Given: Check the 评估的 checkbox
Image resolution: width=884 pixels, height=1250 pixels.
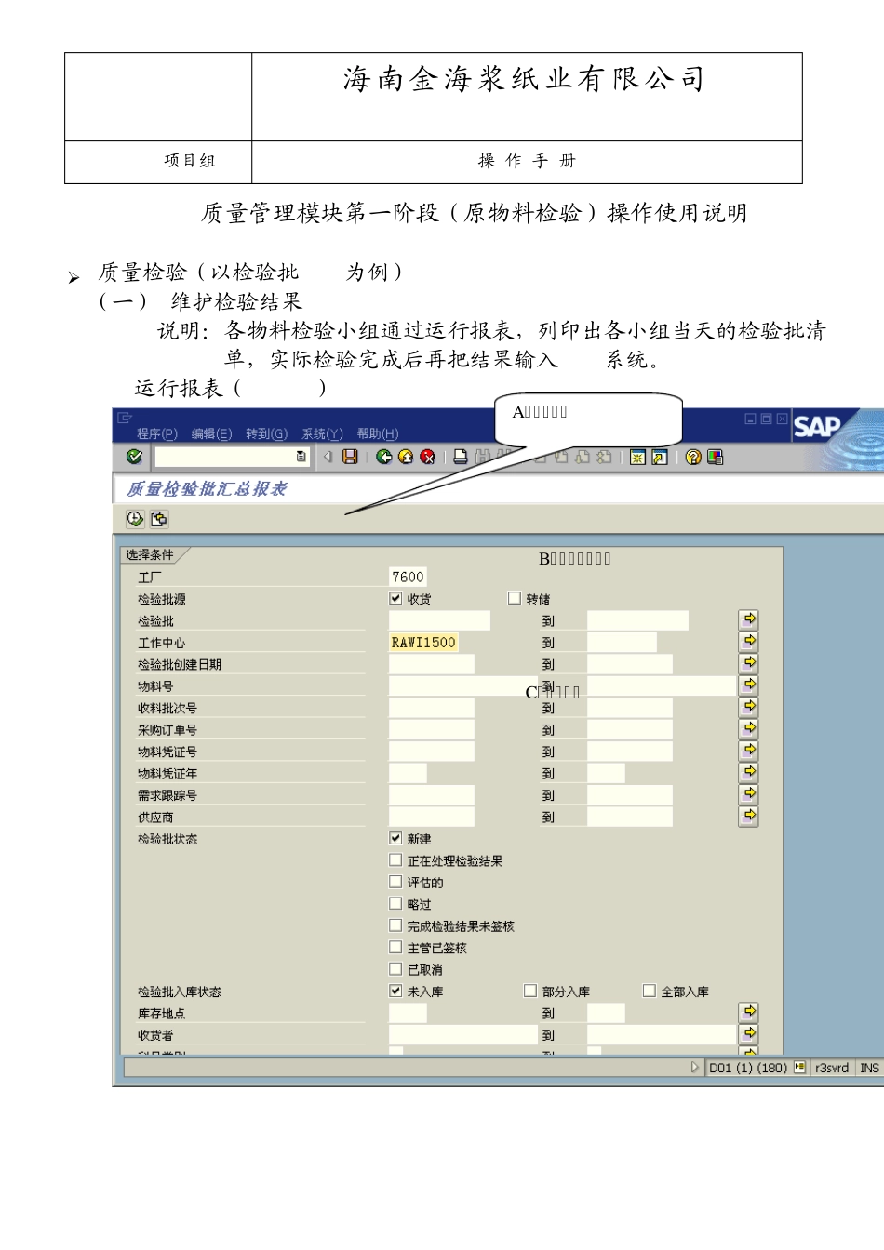Looking at the screenshot, I should 395,882.
